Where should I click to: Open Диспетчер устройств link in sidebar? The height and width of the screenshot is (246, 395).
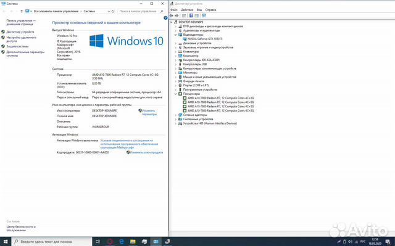click(x=20, y=32)
